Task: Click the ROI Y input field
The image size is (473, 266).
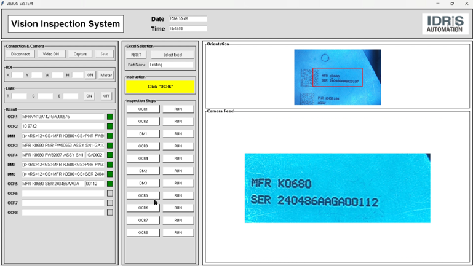Action: coord(37,75)
